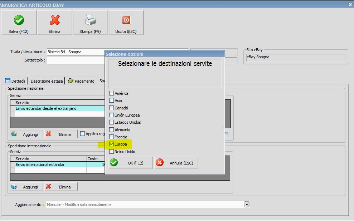This screenshot has height=221, width=354.
Task: Click the Aggiungi icon under Spedizione internazionale
Action: click(14, 187)
